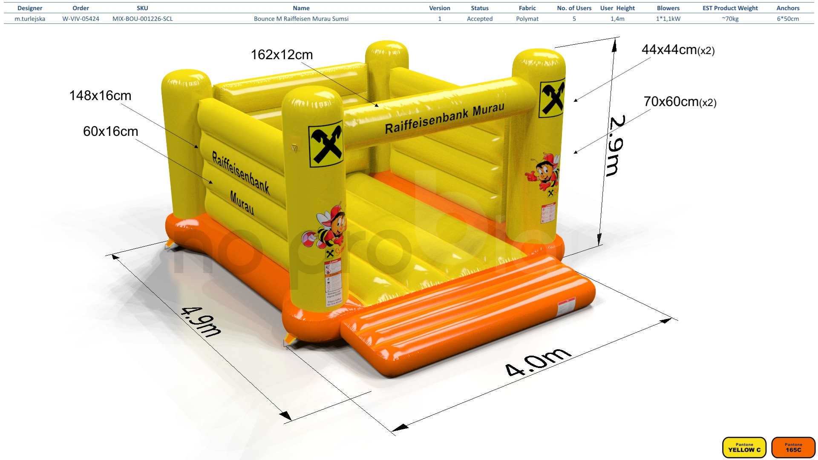
Task: Click the '44x44cm(x2)' dimension label
Action: click(x=678, y=50)
